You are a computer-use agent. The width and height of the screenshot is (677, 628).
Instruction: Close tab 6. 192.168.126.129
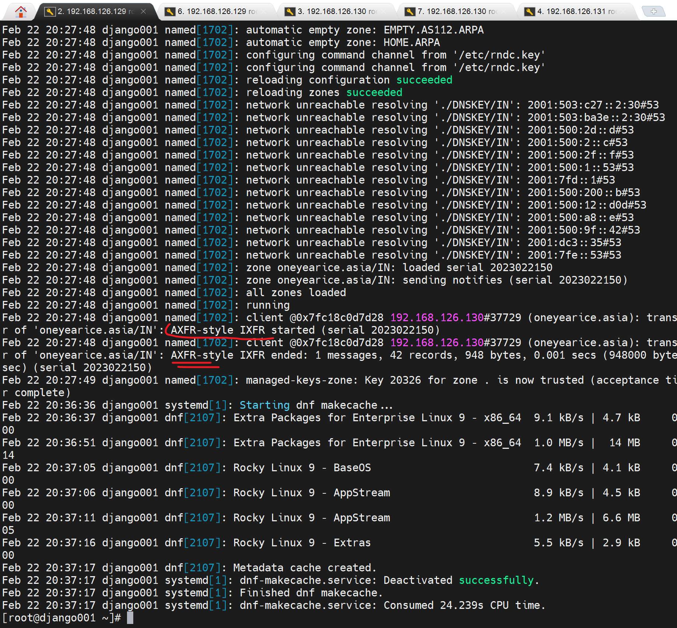pos(264,11)
